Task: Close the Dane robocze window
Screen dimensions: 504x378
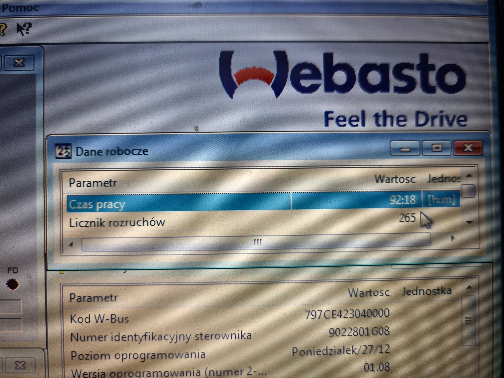Action: [x=468, y=148]
